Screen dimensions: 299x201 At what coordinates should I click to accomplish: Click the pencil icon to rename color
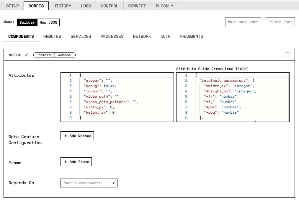(27, 55)
